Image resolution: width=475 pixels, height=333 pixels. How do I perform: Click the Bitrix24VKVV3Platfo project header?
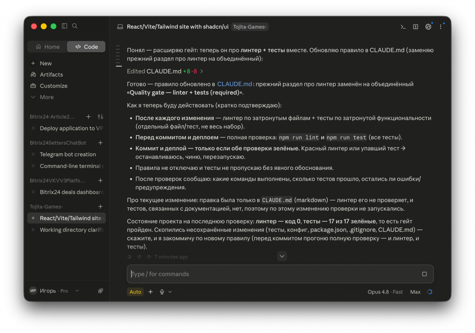coord(57,181)
